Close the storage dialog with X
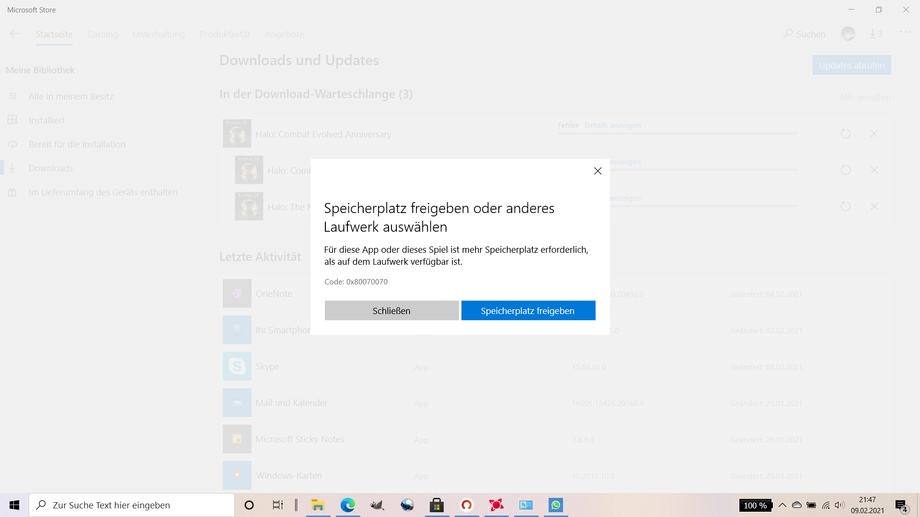This screenshot has width=920, height=517. [598, 171]
